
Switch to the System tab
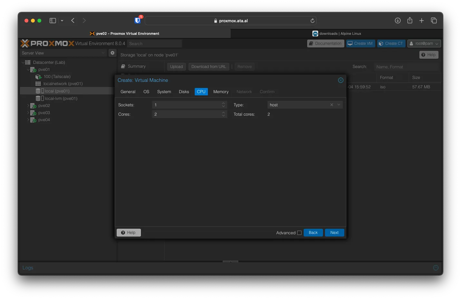click(x=164, y=92)
